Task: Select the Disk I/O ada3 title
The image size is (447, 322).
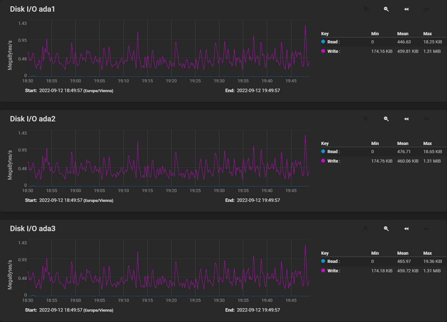Action: 33,229
